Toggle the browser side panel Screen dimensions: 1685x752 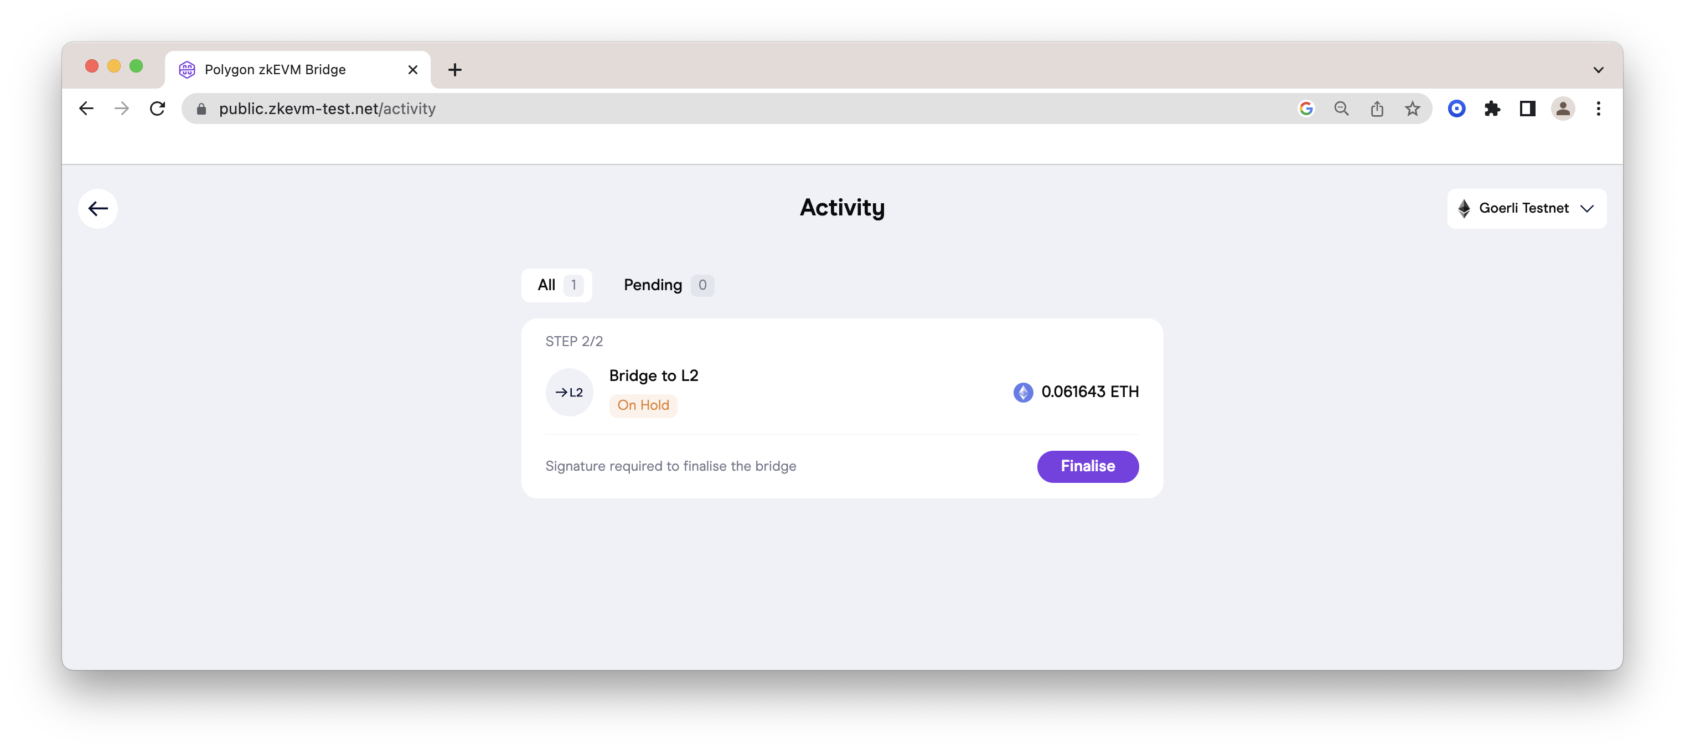click(1527, 109)
